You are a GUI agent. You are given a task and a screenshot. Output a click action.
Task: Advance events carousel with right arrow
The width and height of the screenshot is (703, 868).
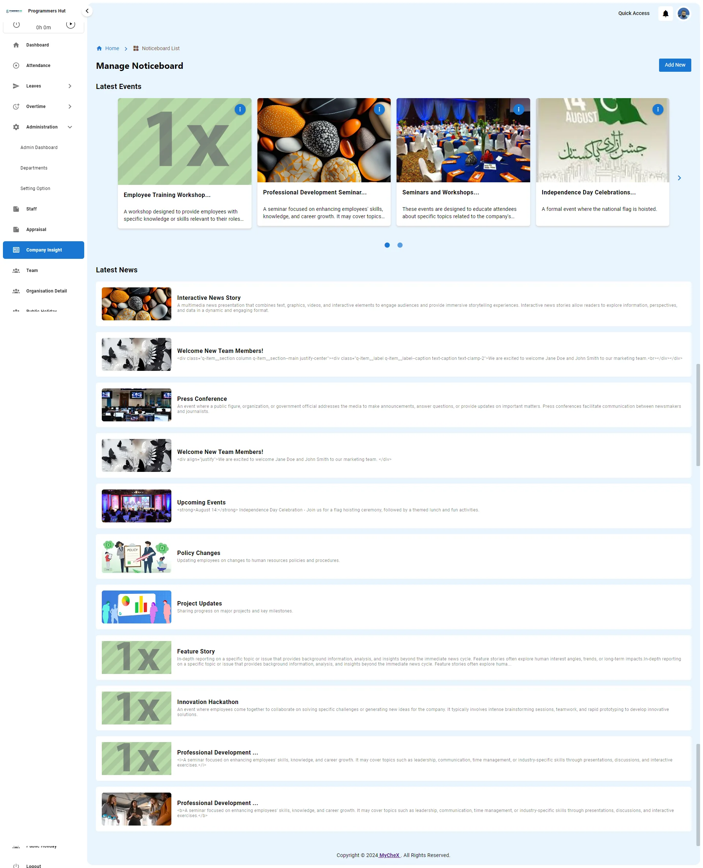(679, 178)
